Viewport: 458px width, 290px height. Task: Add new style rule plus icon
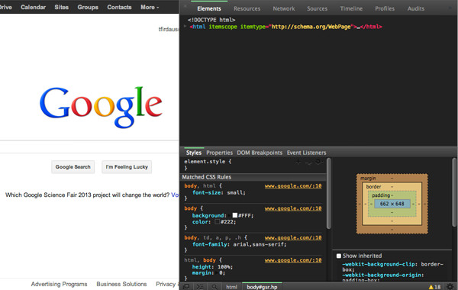[x=298, y=162]
